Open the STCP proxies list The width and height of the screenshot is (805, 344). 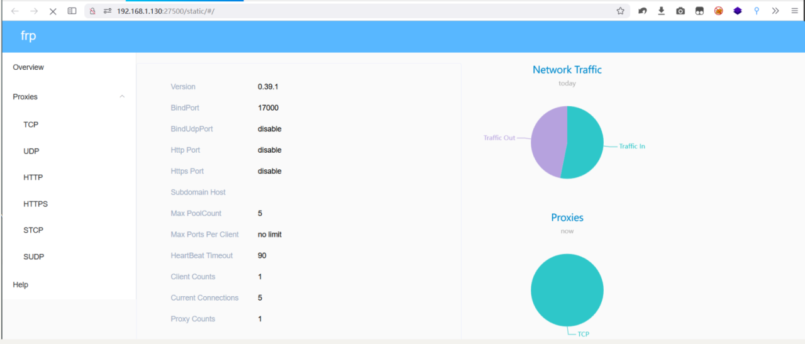33,230
